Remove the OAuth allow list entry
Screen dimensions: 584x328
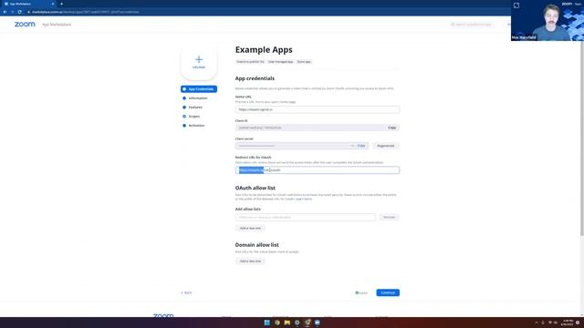(x=389, y=217)
